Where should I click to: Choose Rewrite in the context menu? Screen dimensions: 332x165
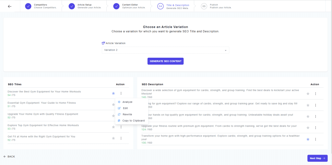coord(127,114)
